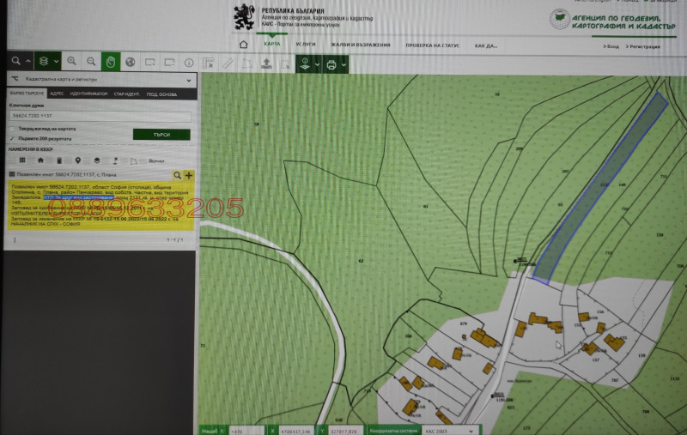Click the green 'Търси' search button
This screenshot has width=687, height=435.
[161, 135]
